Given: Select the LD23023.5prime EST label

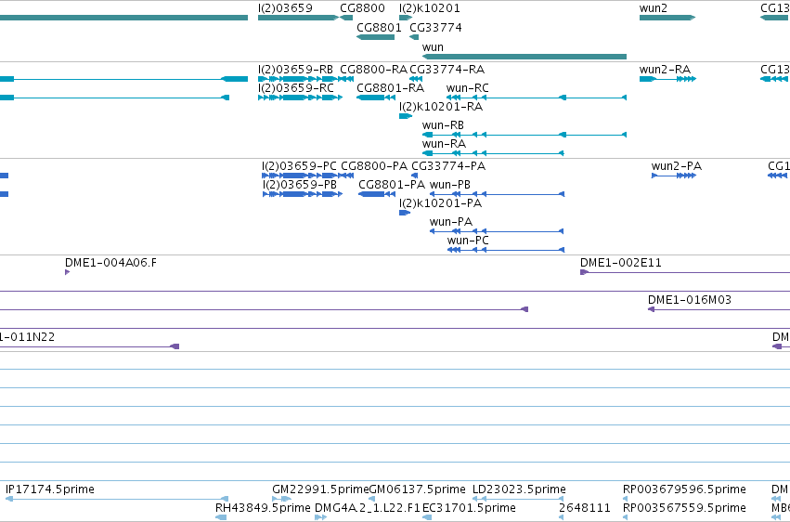Looking at the screenshot, I should pyautogui.click(x=519, y=489).
